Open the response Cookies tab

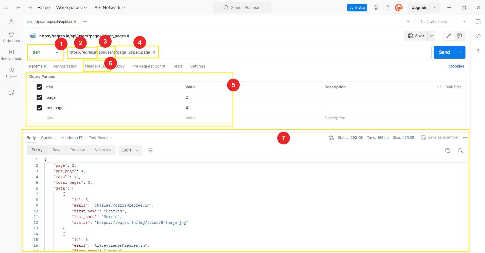[x=48, y=138]
